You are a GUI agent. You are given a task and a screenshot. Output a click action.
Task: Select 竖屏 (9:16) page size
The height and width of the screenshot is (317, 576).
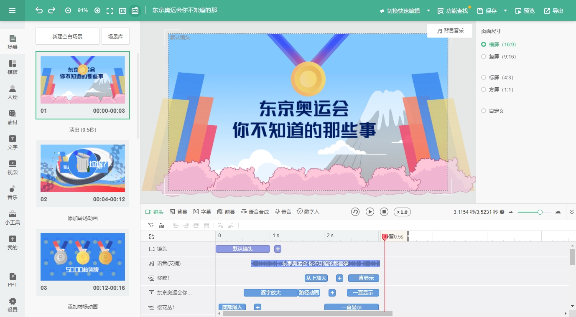click(x=499, y=56)
